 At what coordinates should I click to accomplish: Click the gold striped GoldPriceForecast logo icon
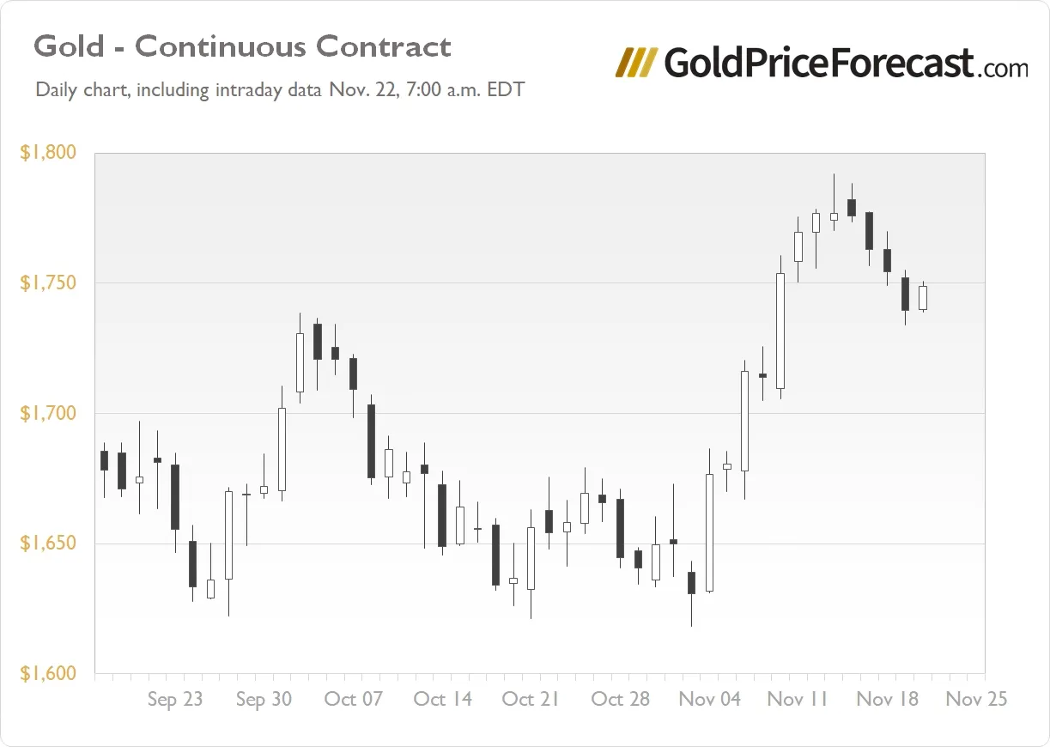[636, 63]
